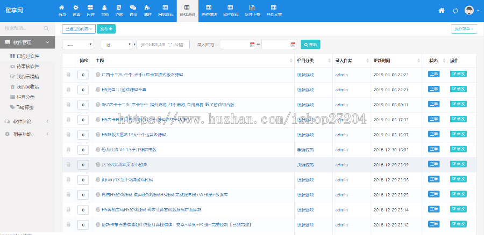Click the 发布 + publish button
484x235 pixels.
click(106, 28)
